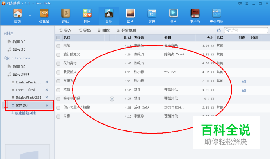Select device 铃声 (5)
The height and width of the screenshot is (159, 270).
16,66
